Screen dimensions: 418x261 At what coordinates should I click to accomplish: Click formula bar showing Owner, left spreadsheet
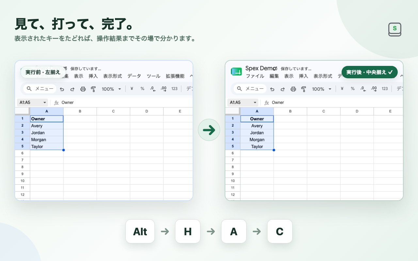[127, 102]
